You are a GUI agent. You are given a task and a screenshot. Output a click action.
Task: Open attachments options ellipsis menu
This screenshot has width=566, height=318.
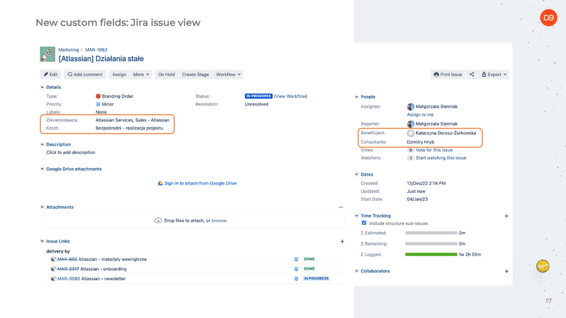coord(341,207)
